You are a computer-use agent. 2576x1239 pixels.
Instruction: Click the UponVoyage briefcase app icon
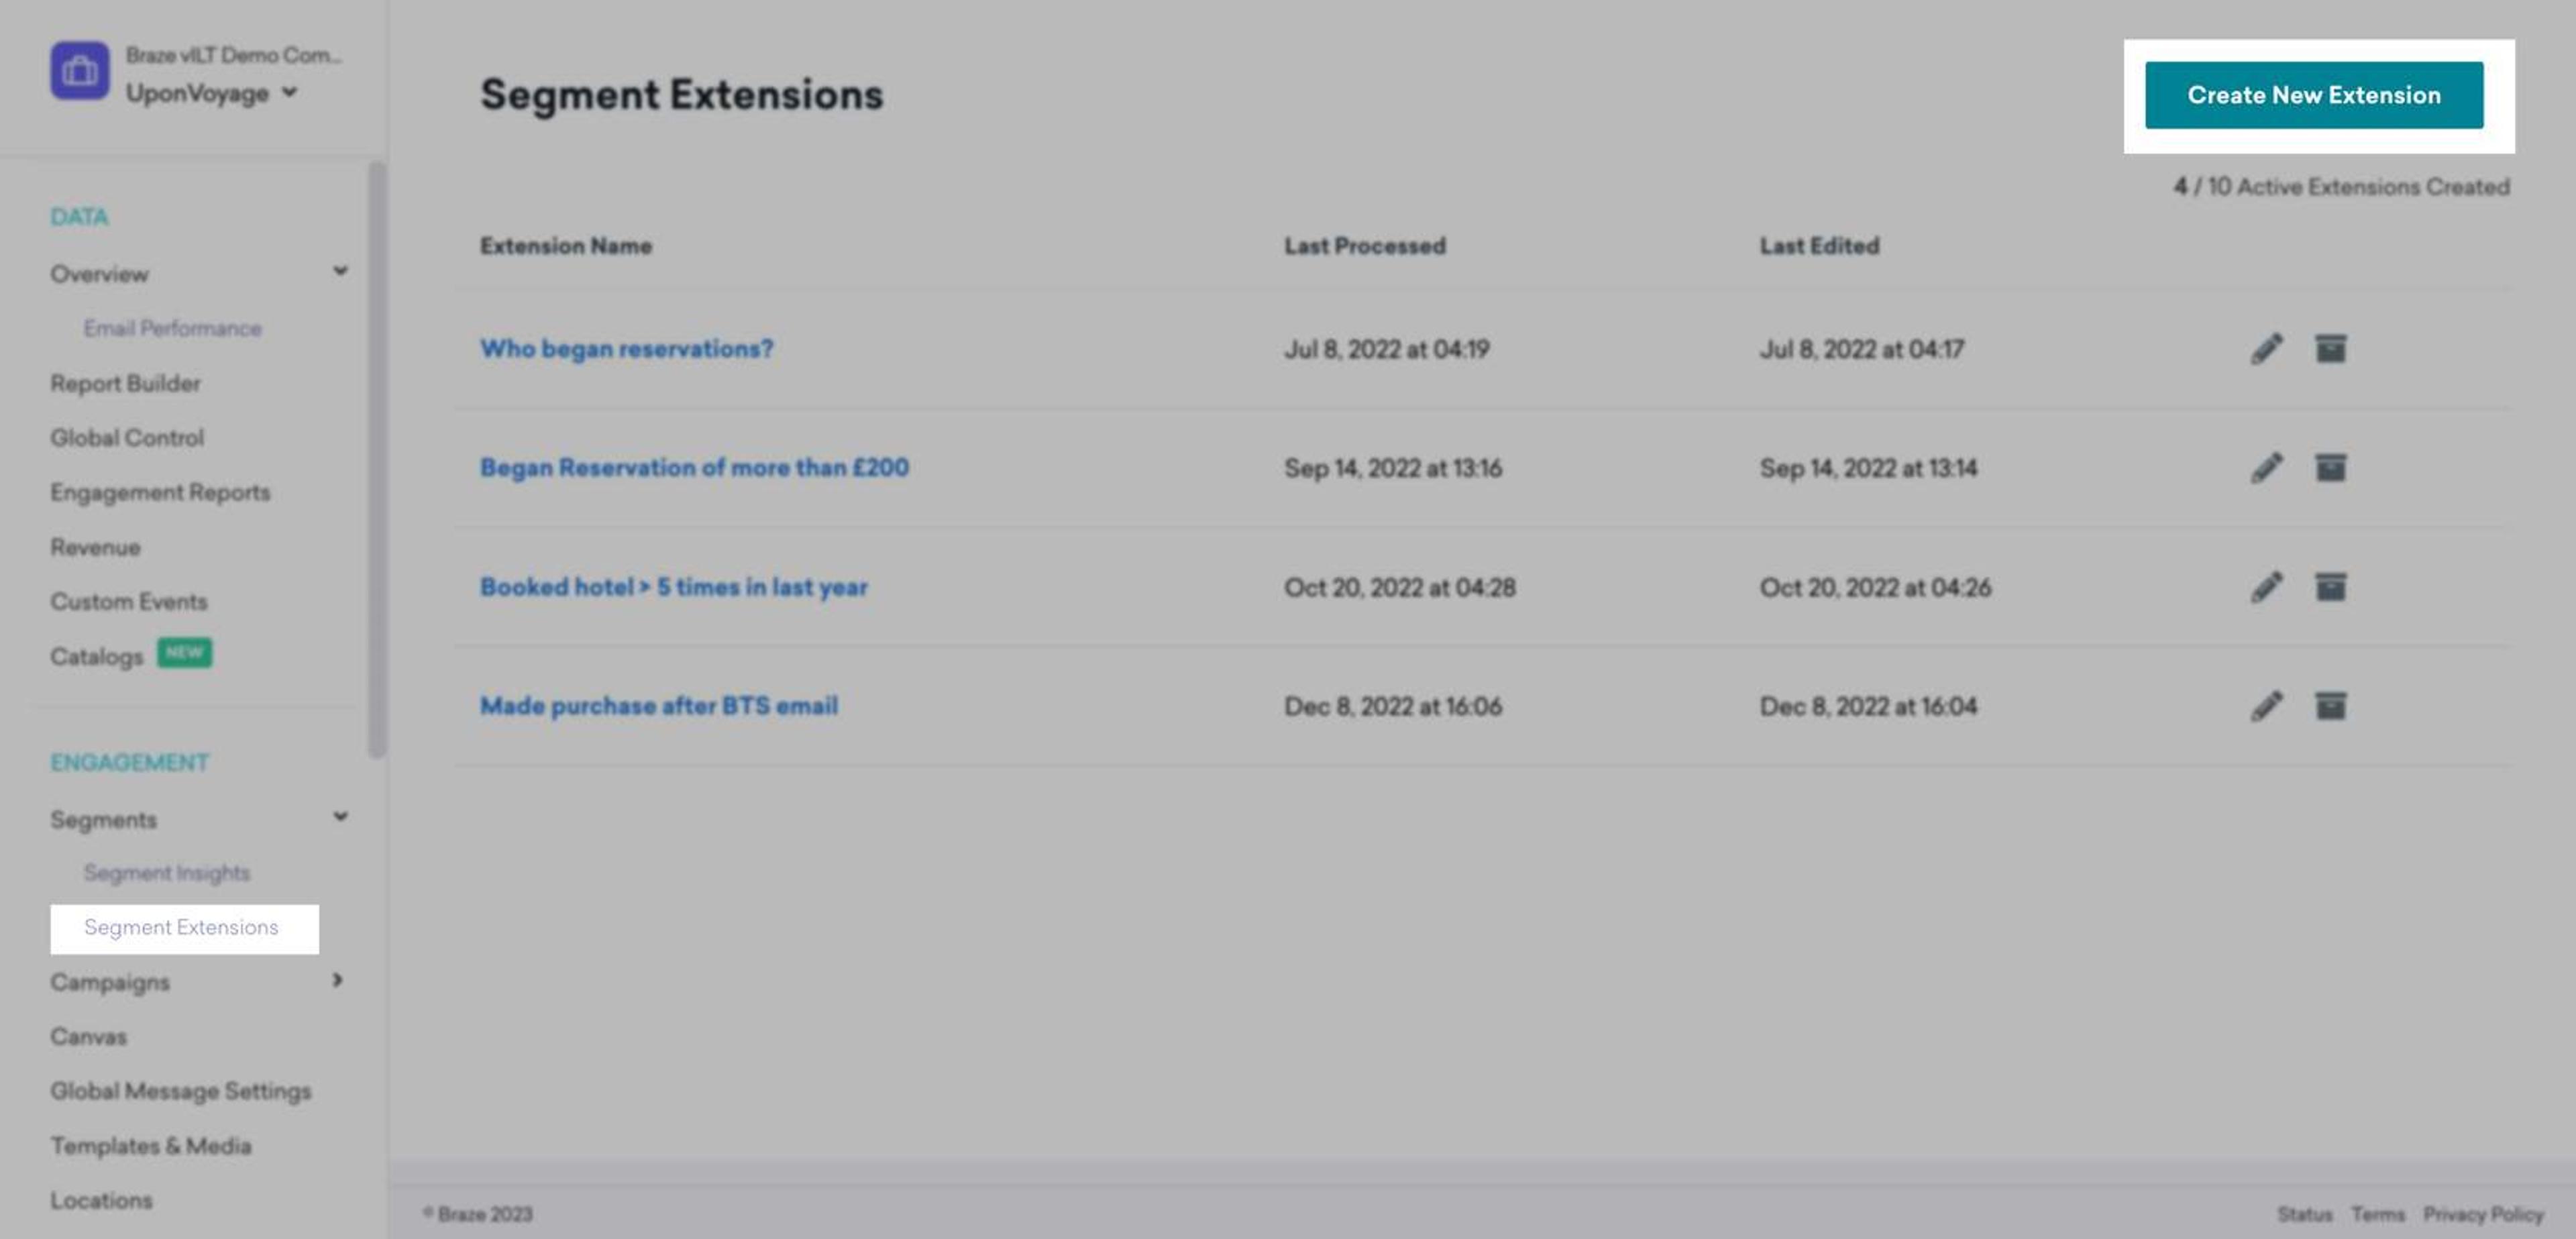pos(80,71)
